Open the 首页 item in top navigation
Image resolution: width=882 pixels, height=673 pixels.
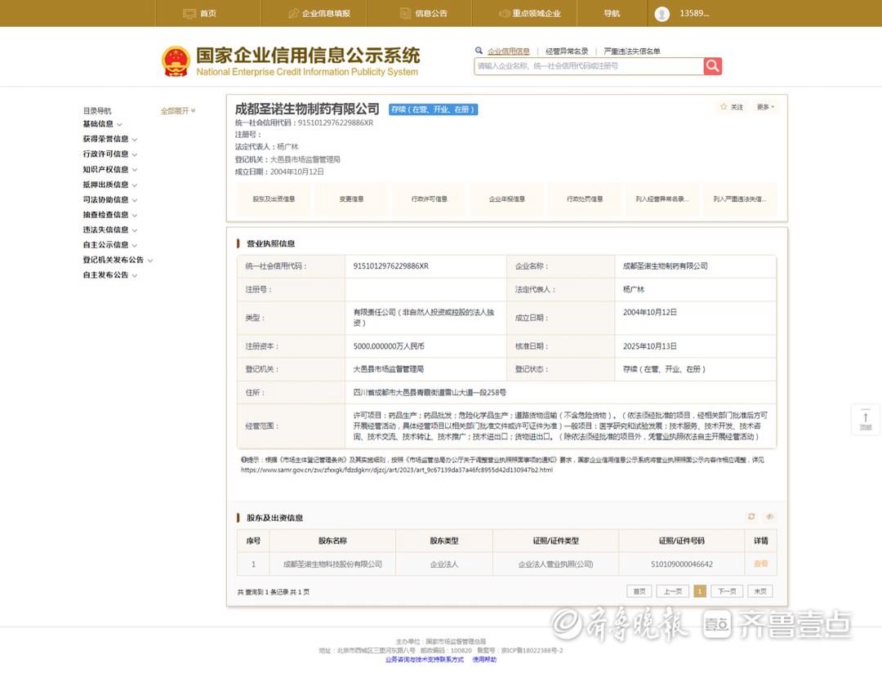[x=200, y=14]
